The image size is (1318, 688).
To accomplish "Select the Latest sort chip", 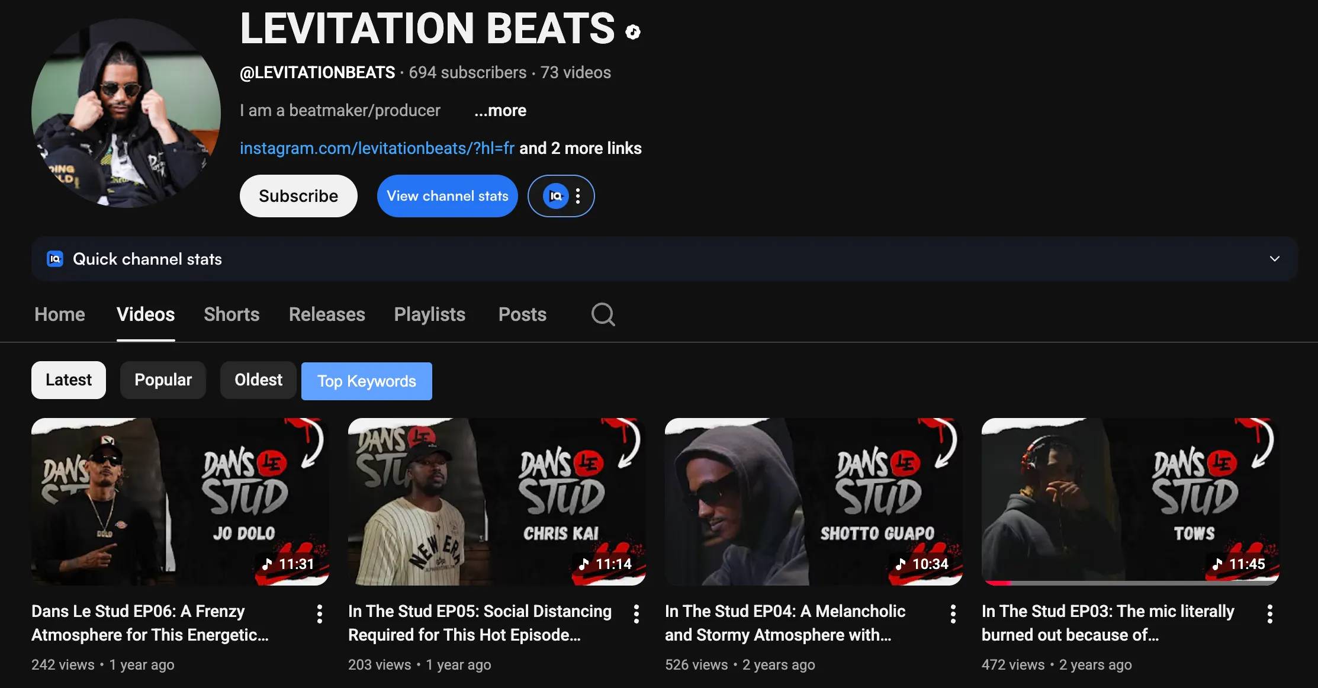I will tap(69, 380).
